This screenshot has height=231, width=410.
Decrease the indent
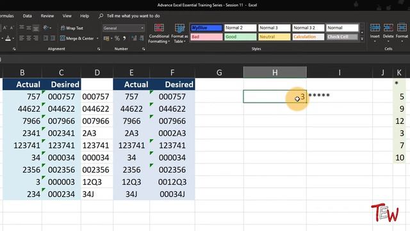tap(45, 38)
